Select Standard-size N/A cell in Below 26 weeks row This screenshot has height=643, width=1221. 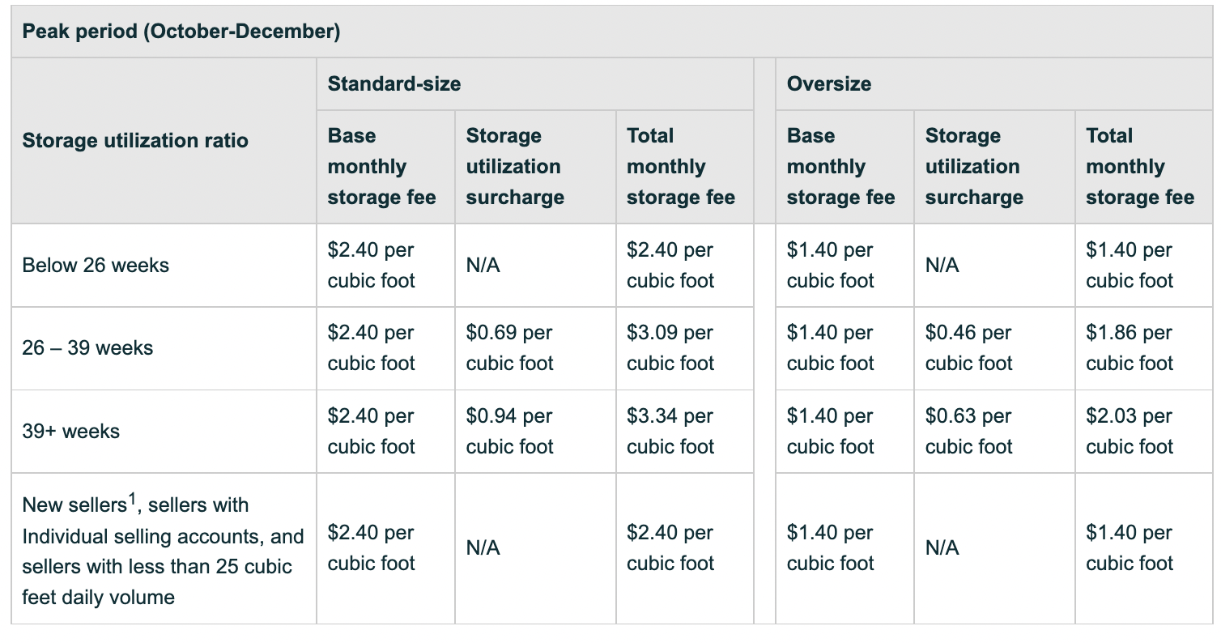(x=483, y=266)
